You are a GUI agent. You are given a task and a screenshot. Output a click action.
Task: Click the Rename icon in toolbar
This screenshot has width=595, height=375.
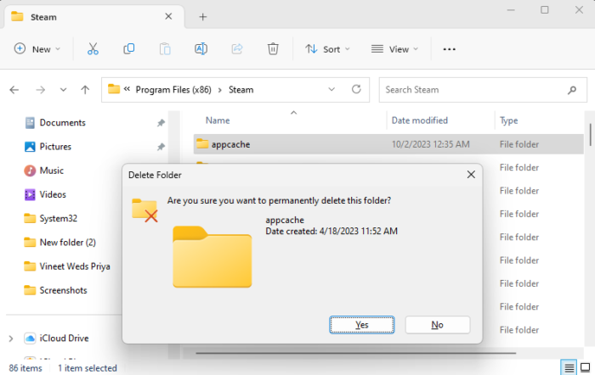point(201,49)
